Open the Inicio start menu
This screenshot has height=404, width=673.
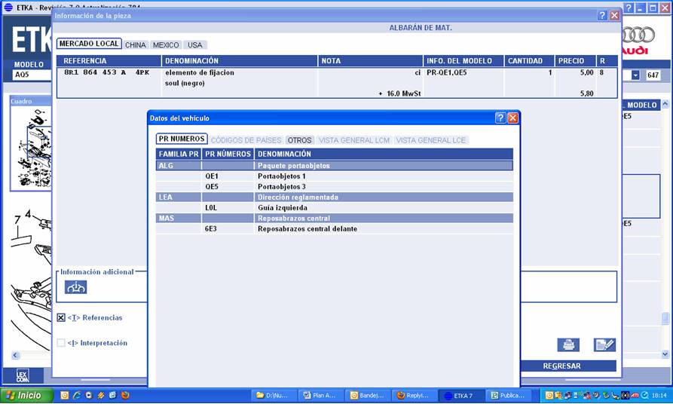[26, 395]
